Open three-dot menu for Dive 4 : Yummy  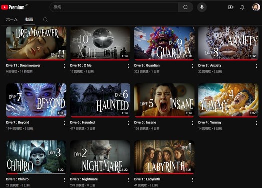pos(256,123)
